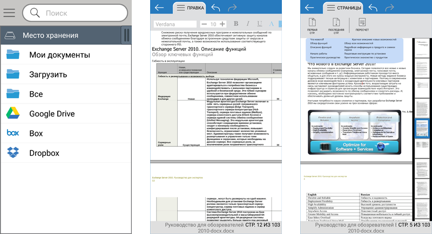Viewport: 432px width, 234px height.
Task: Click the Optimize for Software + Services banner
Action: tap(354, 147)
